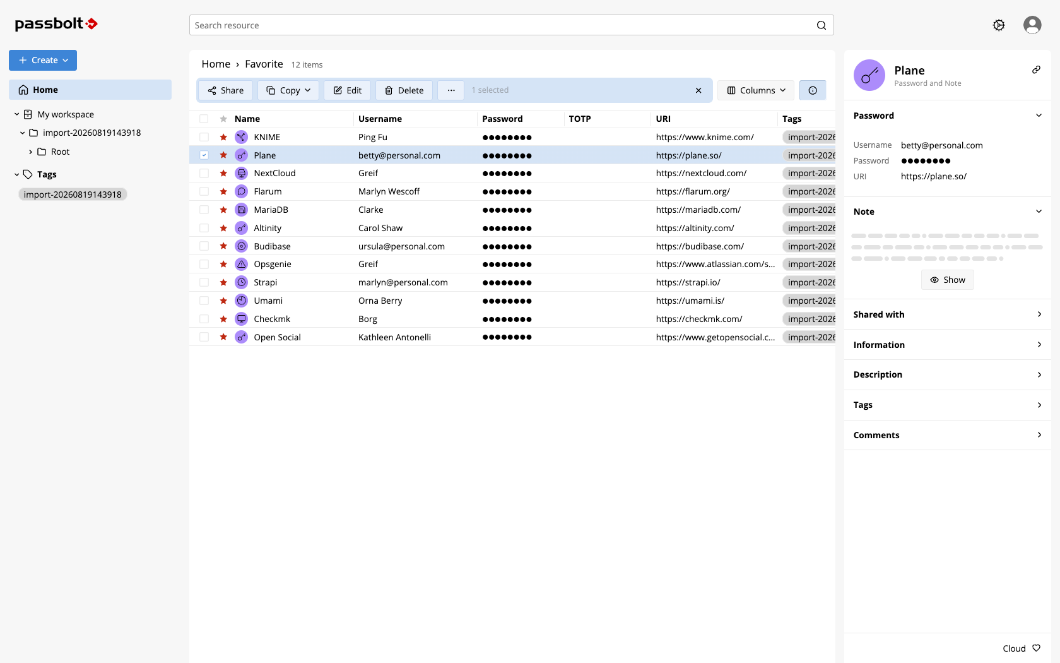Collapse the Tags section in sidebar
1060x663 pixels.
pyautogui.click(x=16, y=174)
